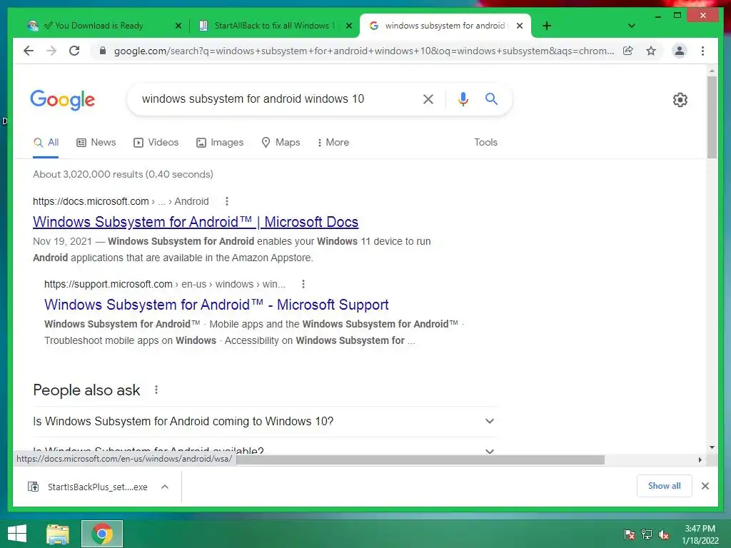Open the taskbar clock and date

700,534
